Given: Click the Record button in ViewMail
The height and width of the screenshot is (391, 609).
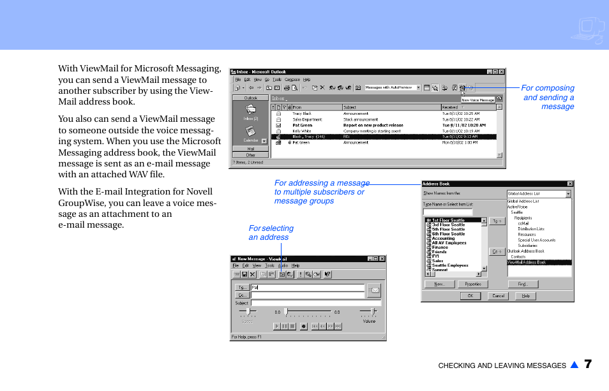Looking at the screenshot, I should [x=304, y=326].
